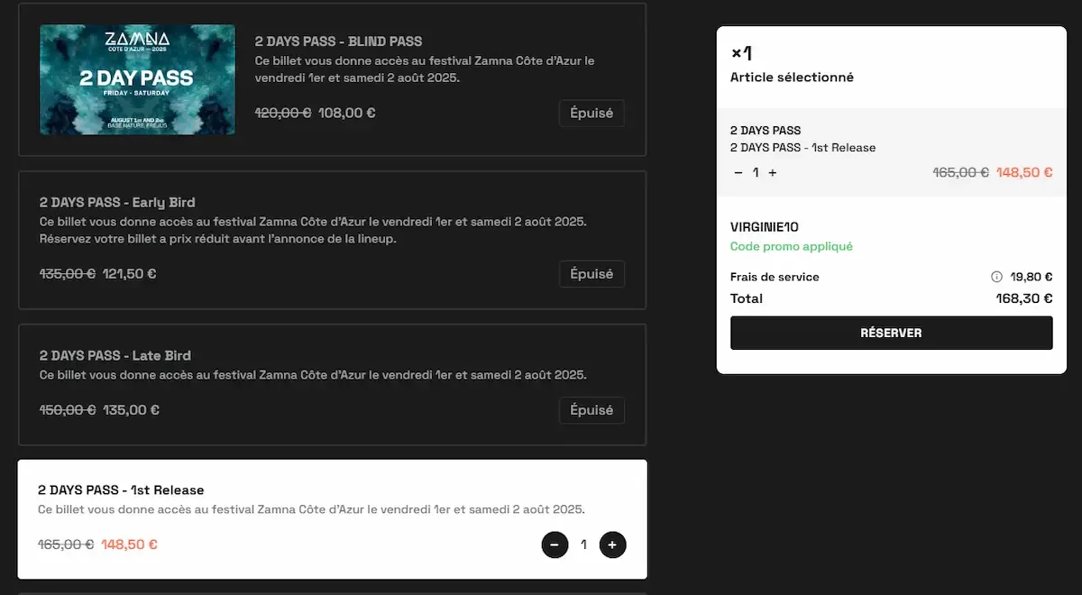
Task: Click the Total label in cart
Action: [x=747, y=298]
